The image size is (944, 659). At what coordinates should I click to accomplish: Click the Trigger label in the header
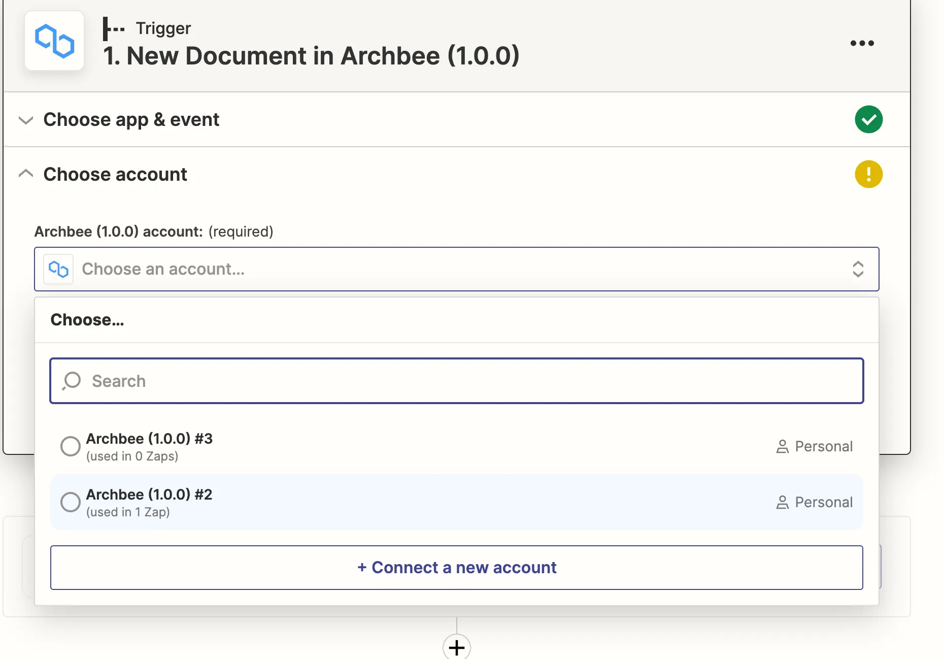[x=163, y=28]
